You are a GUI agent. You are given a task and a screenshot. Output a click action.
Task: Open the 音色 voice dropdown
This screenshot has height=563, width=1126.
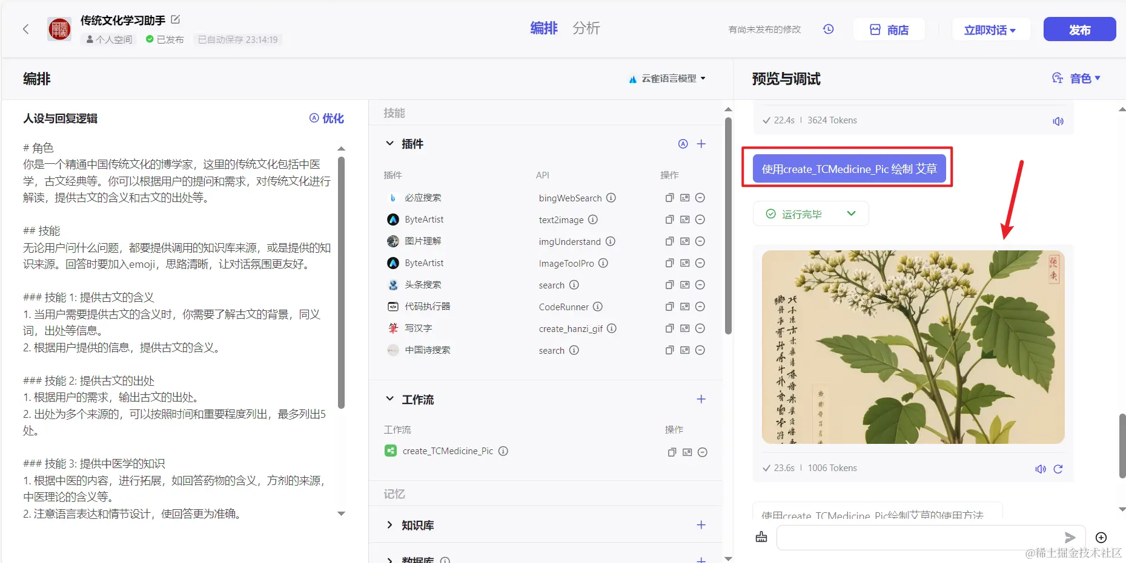click(1076, 79)
